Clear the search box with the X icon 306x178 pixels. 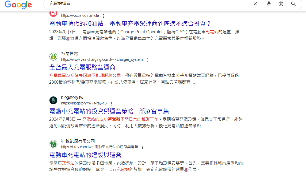255,4
